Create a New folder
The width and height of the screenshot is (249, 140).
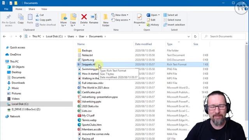106,20
